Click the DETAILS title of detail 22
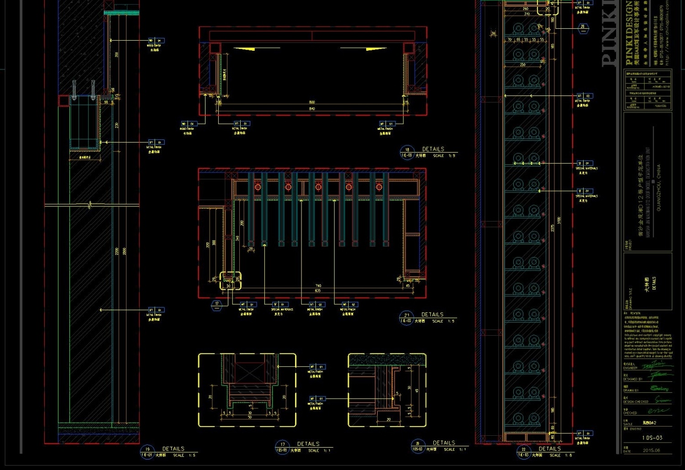Screen dimensions: 685x470 click(550, 449)
